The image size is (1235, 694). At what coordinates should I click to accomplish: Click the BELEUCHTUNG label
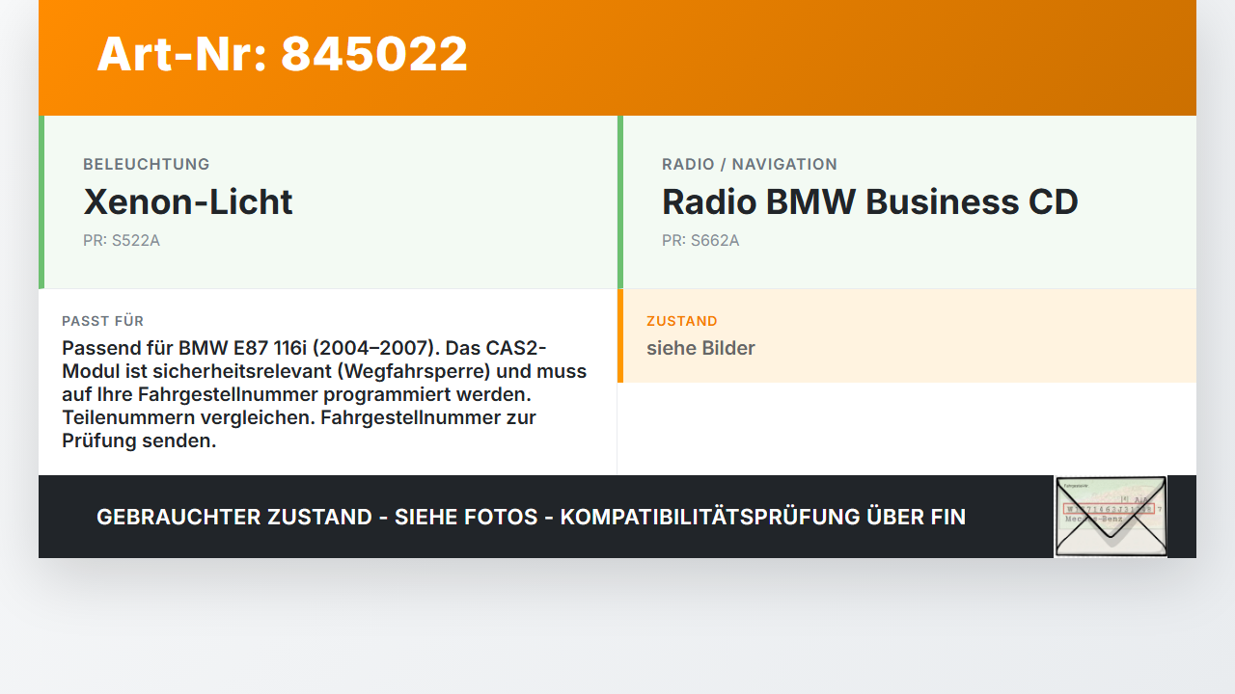(x=147, y=164)
